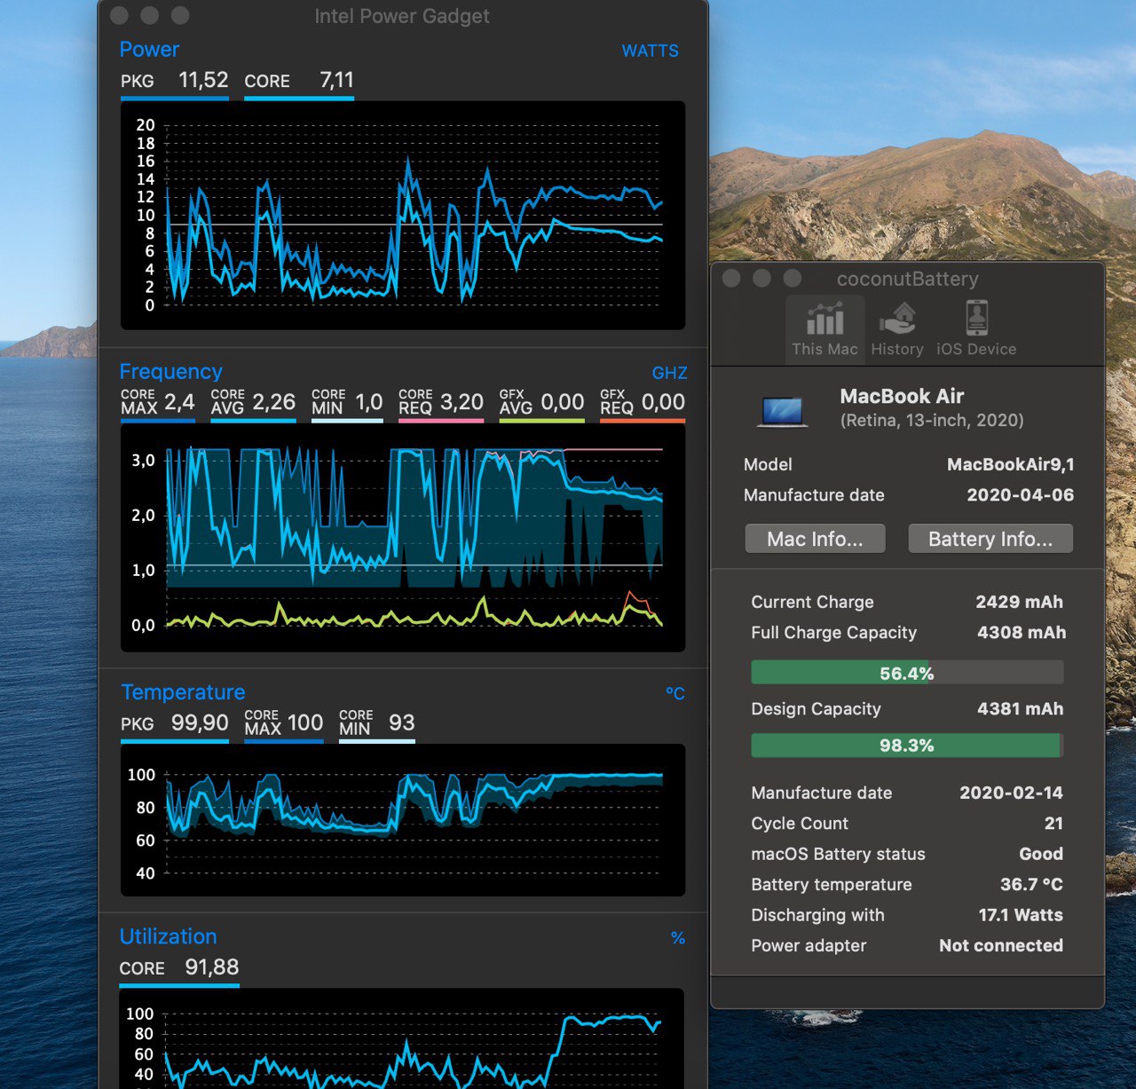Image resolution: width=1136 pixels, height=1089 pixels.
Task: Click the 98.3% design capacity bar
Action: [x=907, y=746]
